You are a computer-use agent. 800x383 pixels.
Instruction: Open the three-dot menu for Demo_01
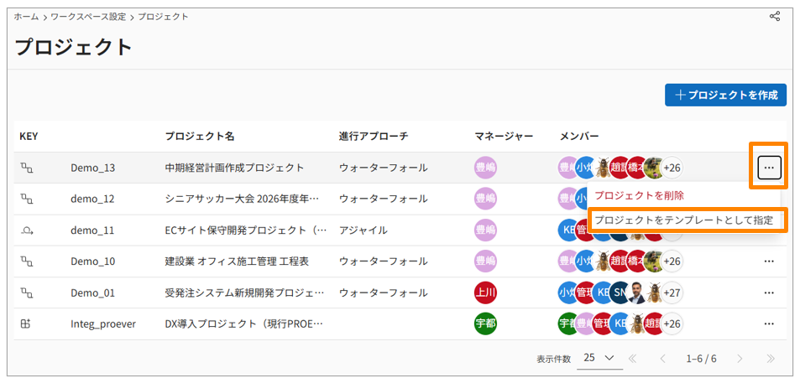click(x=769, y=292)
